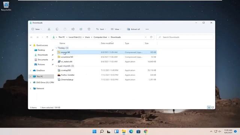Click Extract all button
Viewport: 240px width, 135px height.
coord(133,29)
